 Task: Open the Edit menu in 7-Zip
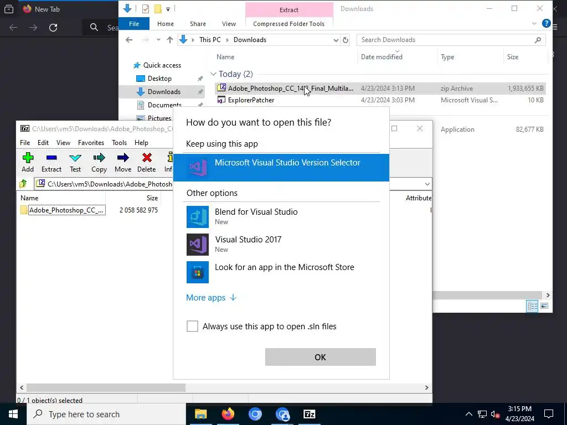click(x=43, y=143)
